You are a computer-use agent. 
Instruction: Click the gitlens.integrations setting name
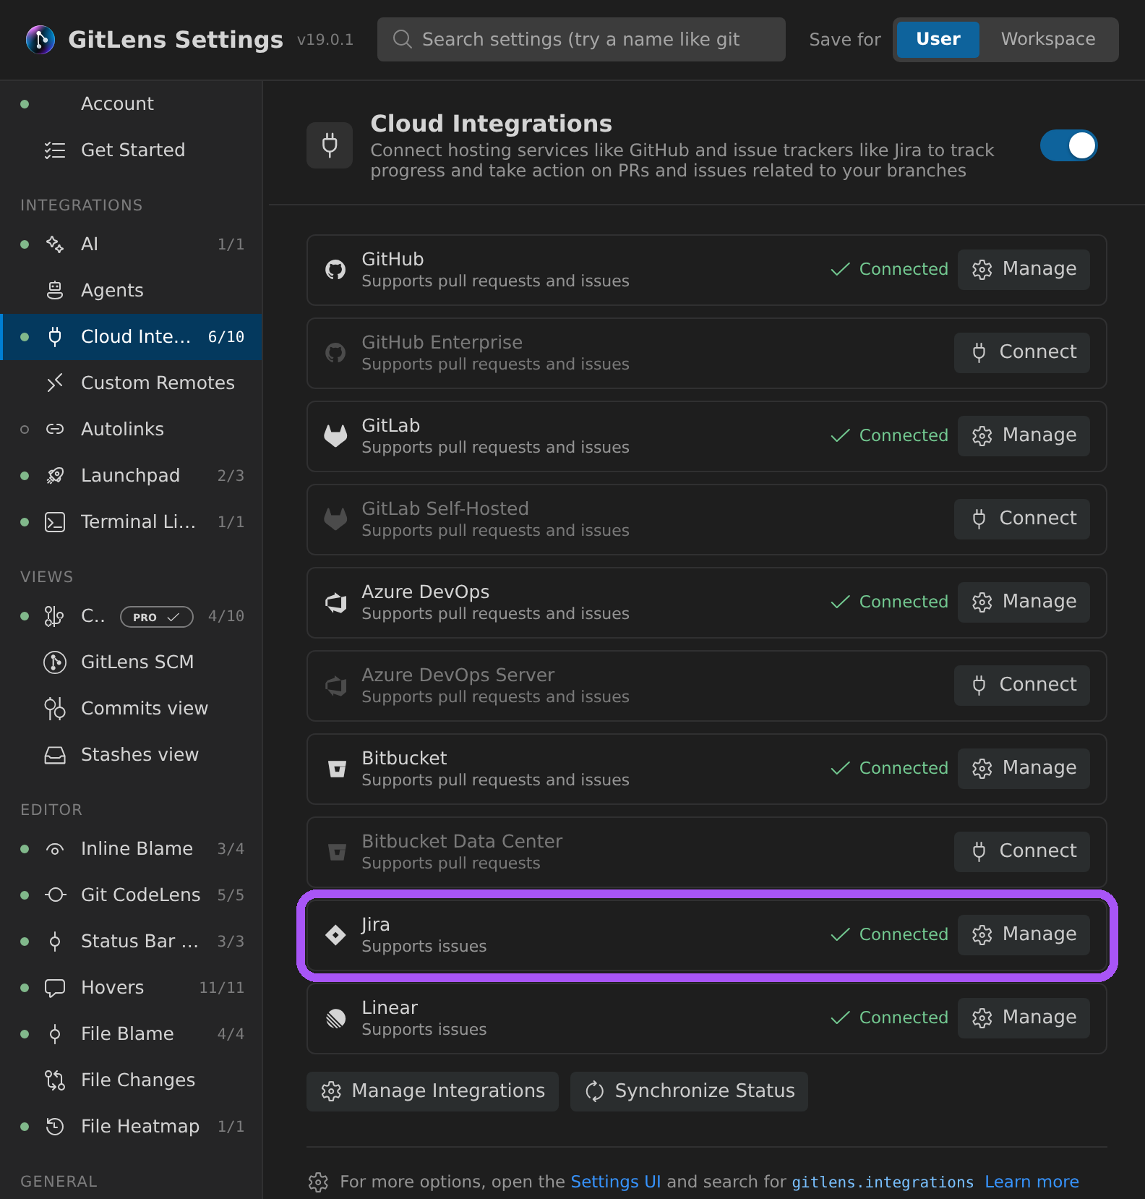[883, 1182]
